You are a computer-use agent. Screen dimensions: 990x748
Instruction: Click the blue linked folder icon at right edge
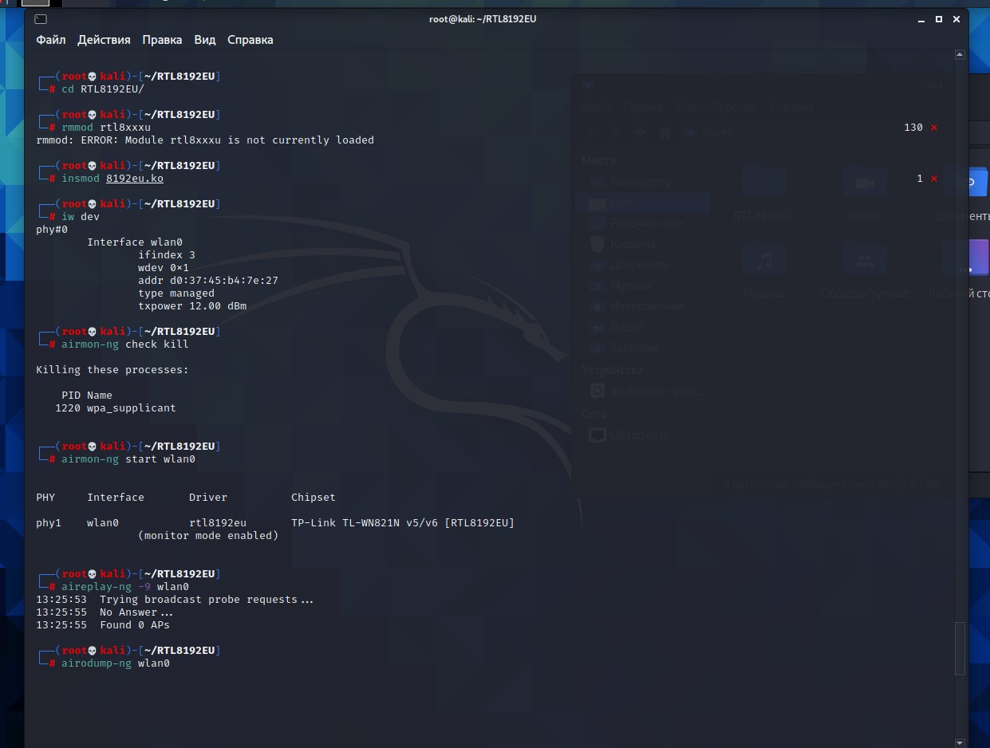pyautogui.click(x=979, y=182)
